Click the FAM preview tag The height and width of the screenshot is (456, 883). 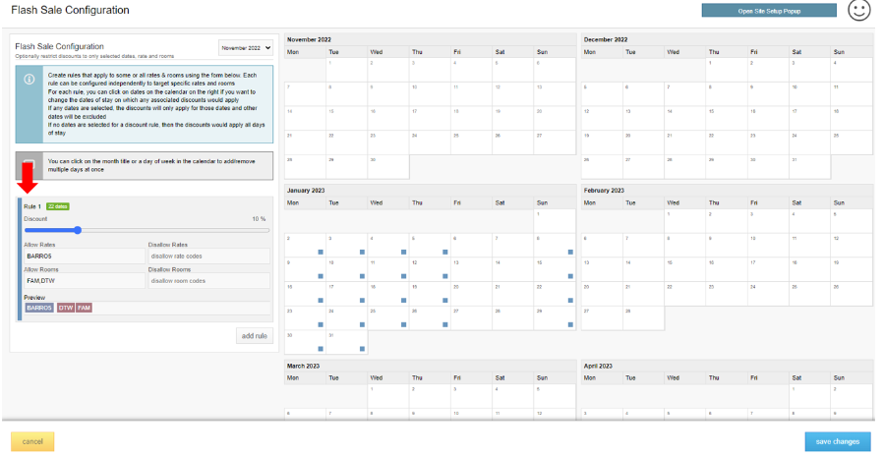pos(84,308)
